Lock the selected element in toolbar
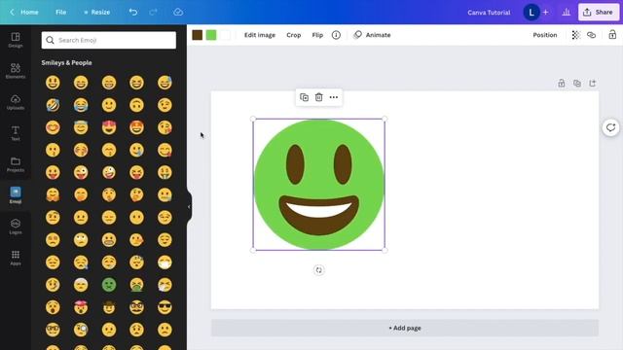The height and width of the screenshot is (350, 623). tap(612, 35)
